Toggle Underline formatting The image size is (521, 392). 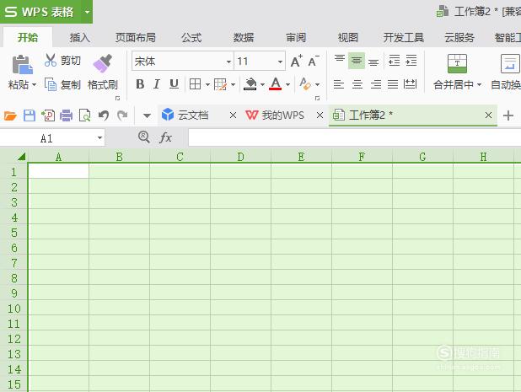(x=174, y=84)
